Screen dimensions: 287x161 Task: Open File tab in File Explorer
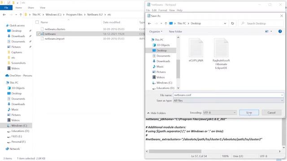click(x=6, y=8)
